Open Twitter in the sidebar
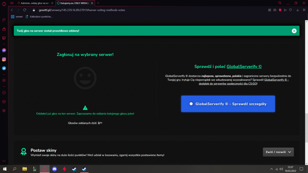Image resolution: width=308 pixels, height=173 pixels. [4, 68]
